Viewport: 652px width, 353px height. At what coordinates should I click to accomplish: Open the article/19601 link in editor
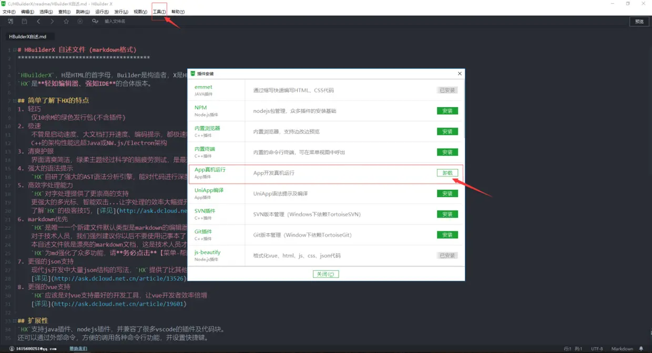coord(119,304)
